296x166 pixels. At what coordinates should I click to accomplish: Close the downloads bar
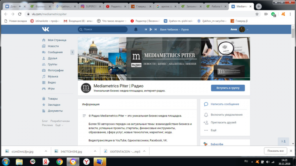coord(291,151)
